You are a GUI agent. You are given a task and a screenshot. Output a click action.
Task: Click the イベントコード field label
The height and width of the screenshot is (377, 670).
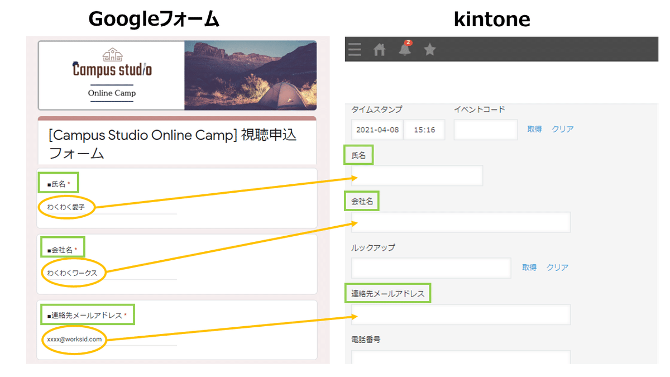[479, 109]
